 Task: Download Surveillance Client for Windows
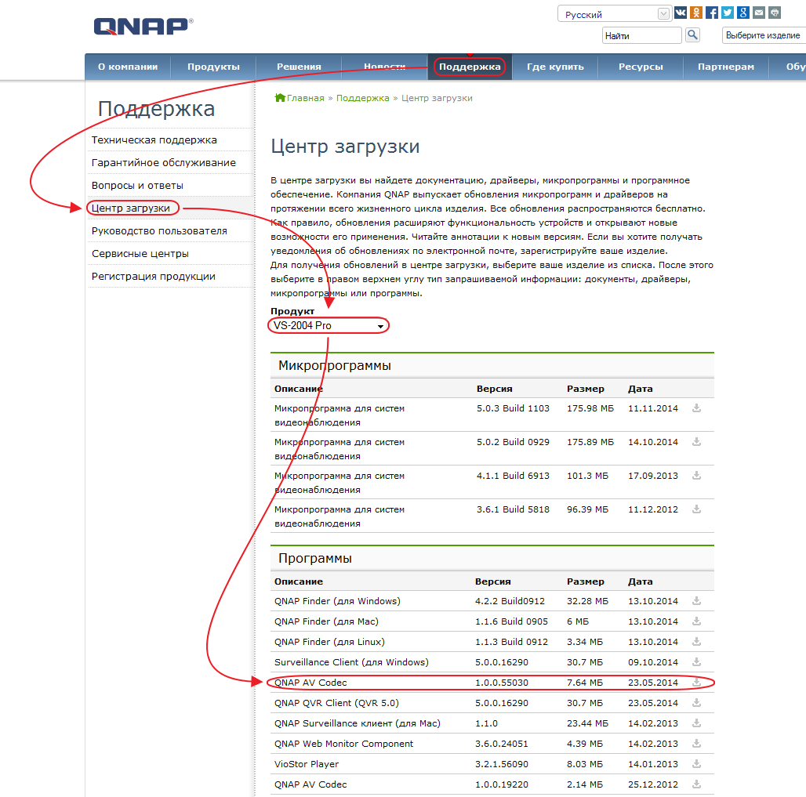click(696, 662)
